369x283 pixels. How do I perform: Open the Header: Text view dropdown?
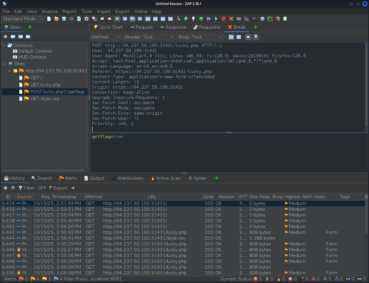pyautogui.click(x=149, y=37)
